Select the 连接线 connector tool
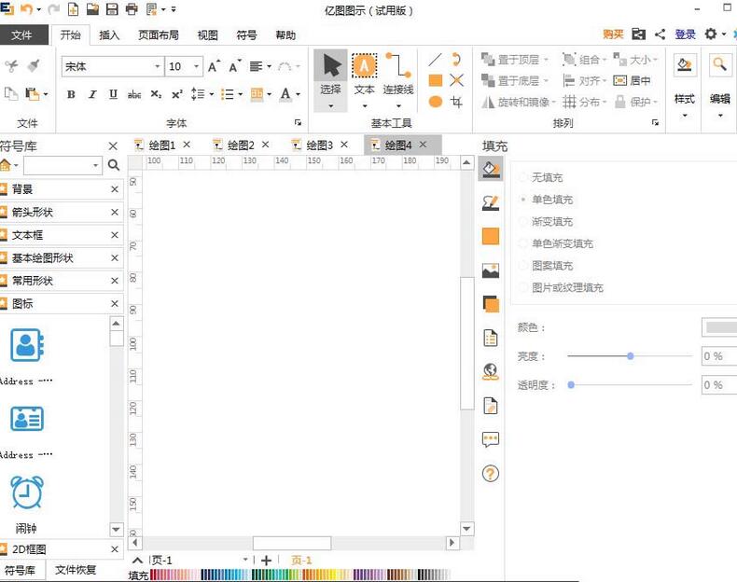 click(398, 66)
